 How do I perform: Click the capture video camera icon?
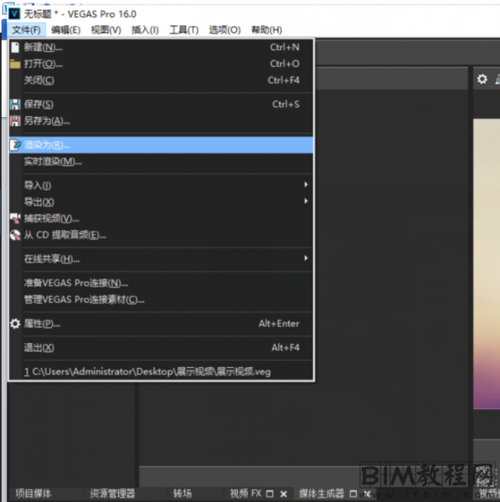[x=15, y=218]
